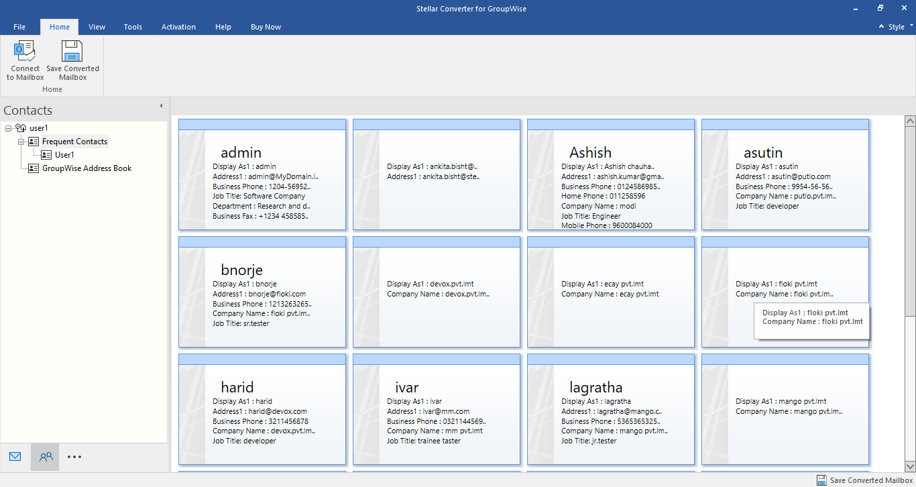Viewport: 916px width, 487px height.
Task: Open the Tools tab
Action: click(x=133, y=27)
